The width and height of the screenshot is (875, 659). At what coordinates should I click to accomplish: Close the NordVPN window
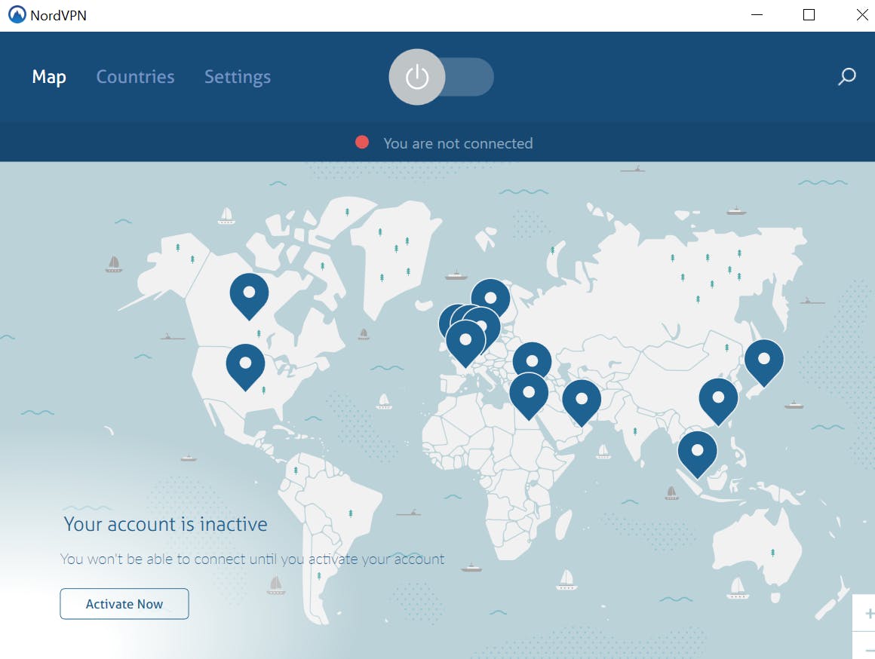tap(861, 15)
